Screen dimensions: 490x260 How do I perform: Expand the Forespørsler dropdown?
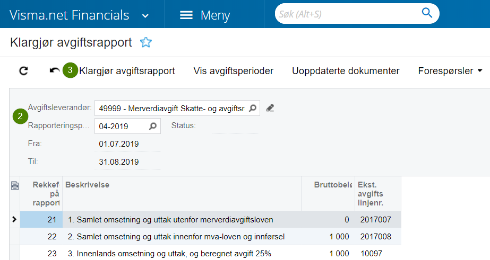coord(450,71)
